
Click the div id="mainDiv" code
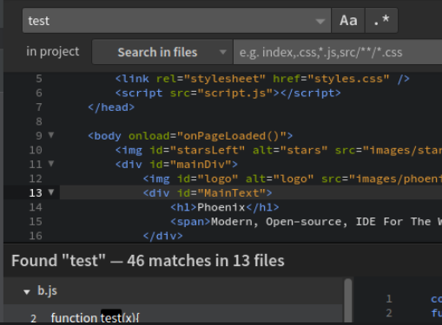point(176,165)
